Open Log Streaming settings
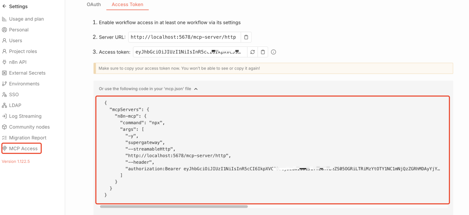This screenshot has width=469, height=215. 25,116
